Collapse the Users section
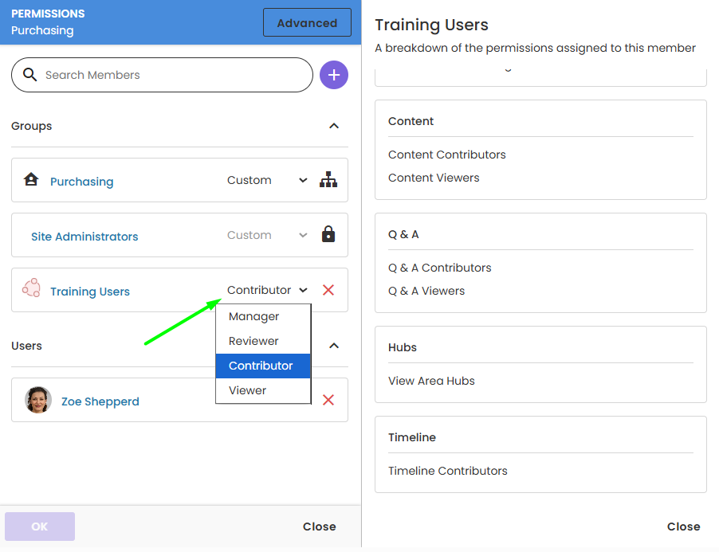Viewport: 719px width, 552px height. 334,346
